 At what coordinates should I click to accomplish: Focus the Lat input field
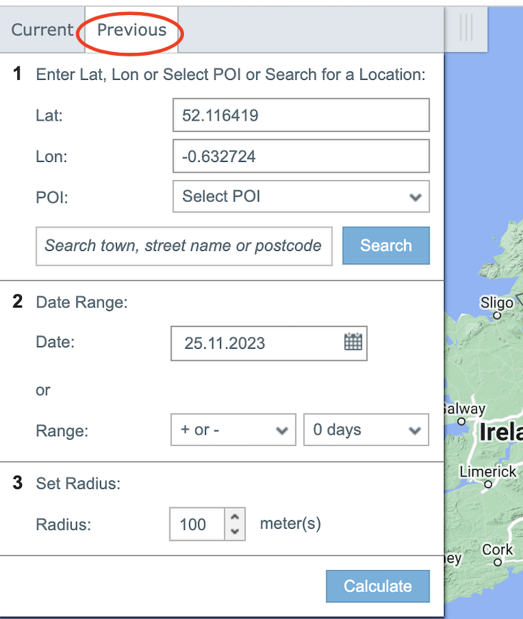(301, 115)
